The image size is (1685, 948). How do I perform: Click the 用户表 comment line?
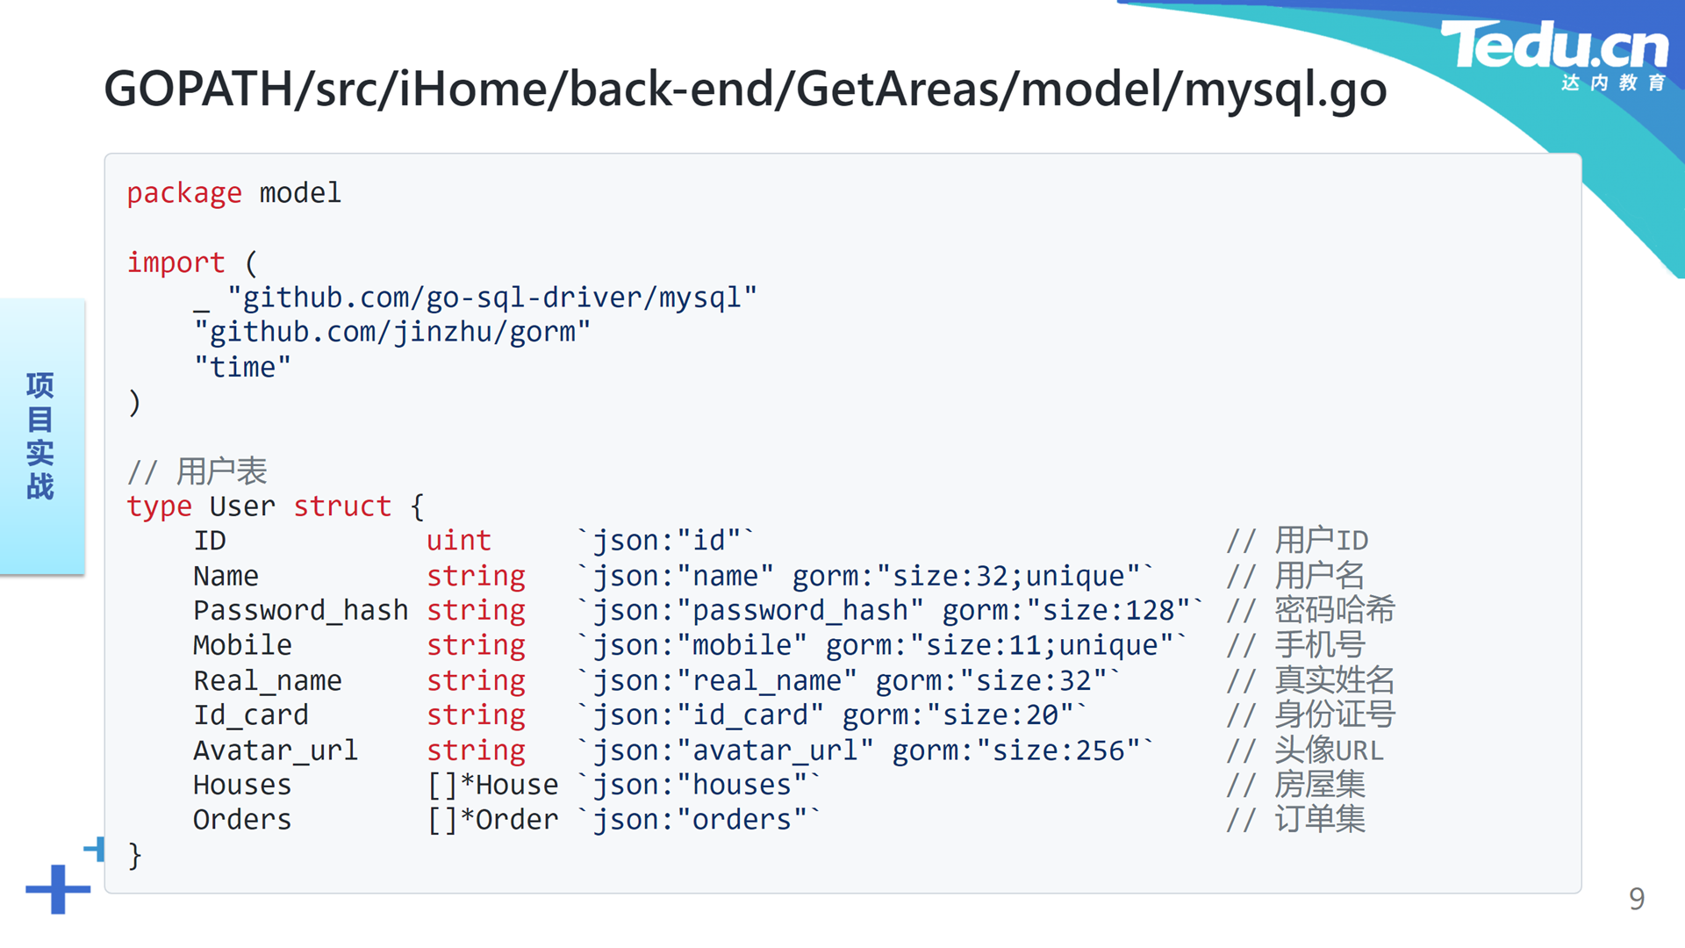coord(197,472)
